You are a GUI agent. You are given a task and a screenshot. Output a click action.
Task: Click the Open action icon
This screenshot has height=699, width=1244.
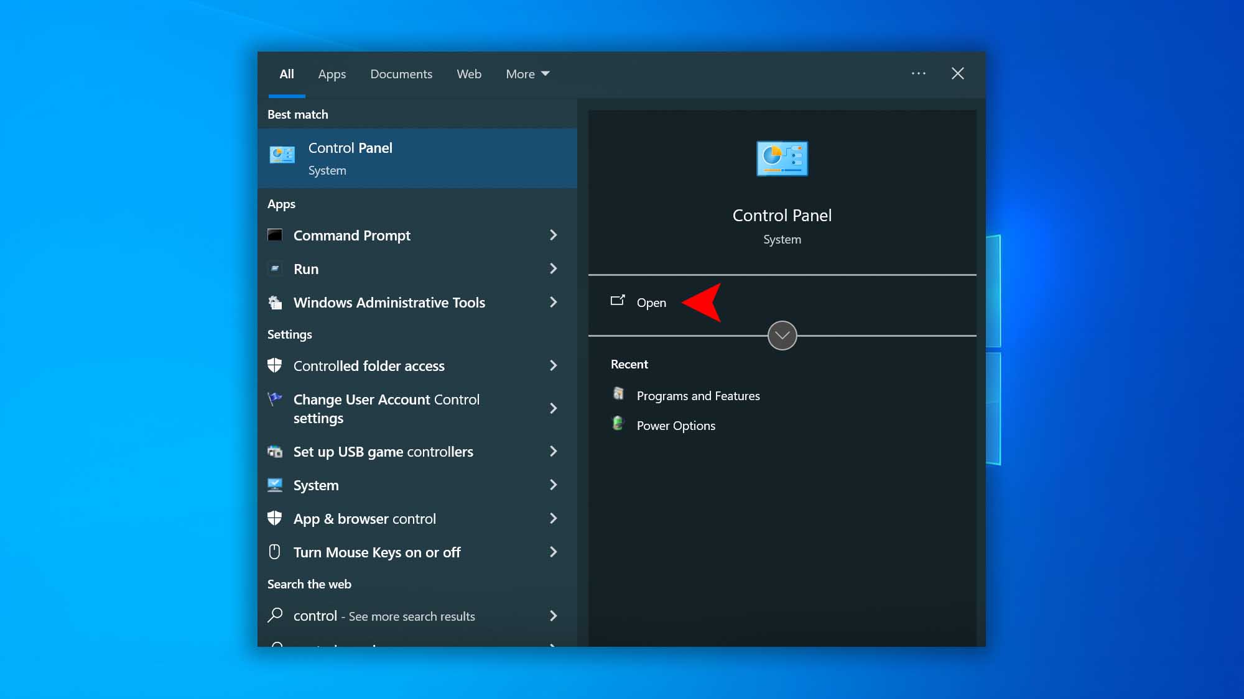pos(618,301)
